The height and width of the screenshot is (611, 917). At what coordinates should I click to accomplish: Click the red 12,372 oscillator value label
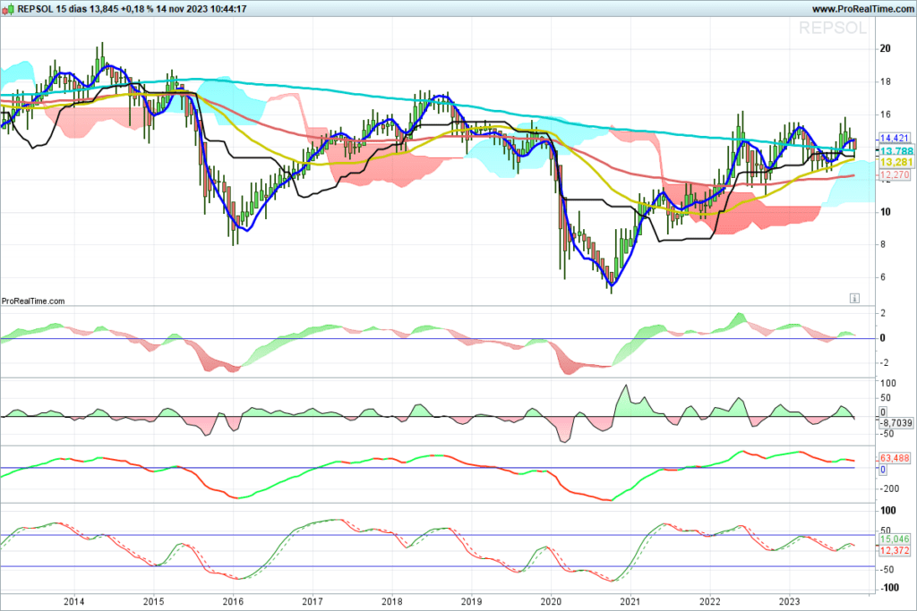tap(895, 550)
